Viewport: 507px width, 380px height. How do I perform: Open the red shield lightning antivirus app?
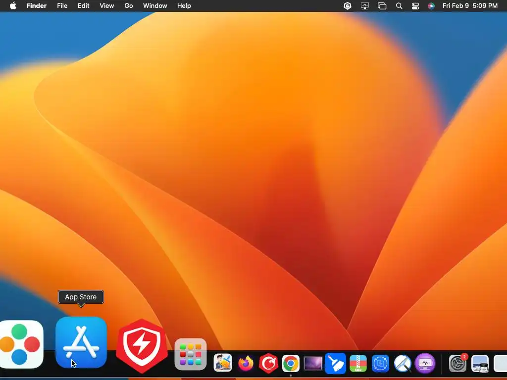142,346
